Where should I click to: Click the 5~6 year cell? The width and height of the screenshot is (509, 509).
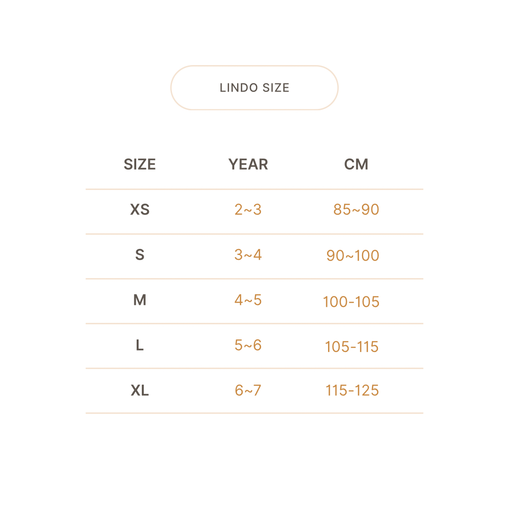tap(248, 345)
